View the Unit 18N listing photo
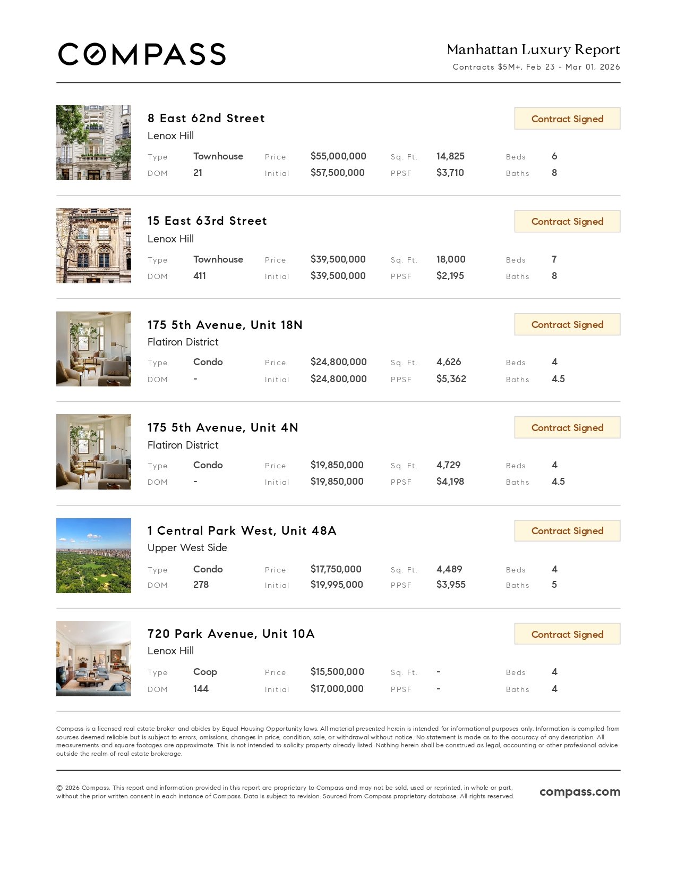Image resolution: width=677 pixels, height=877 pixels. pos(93,349)
